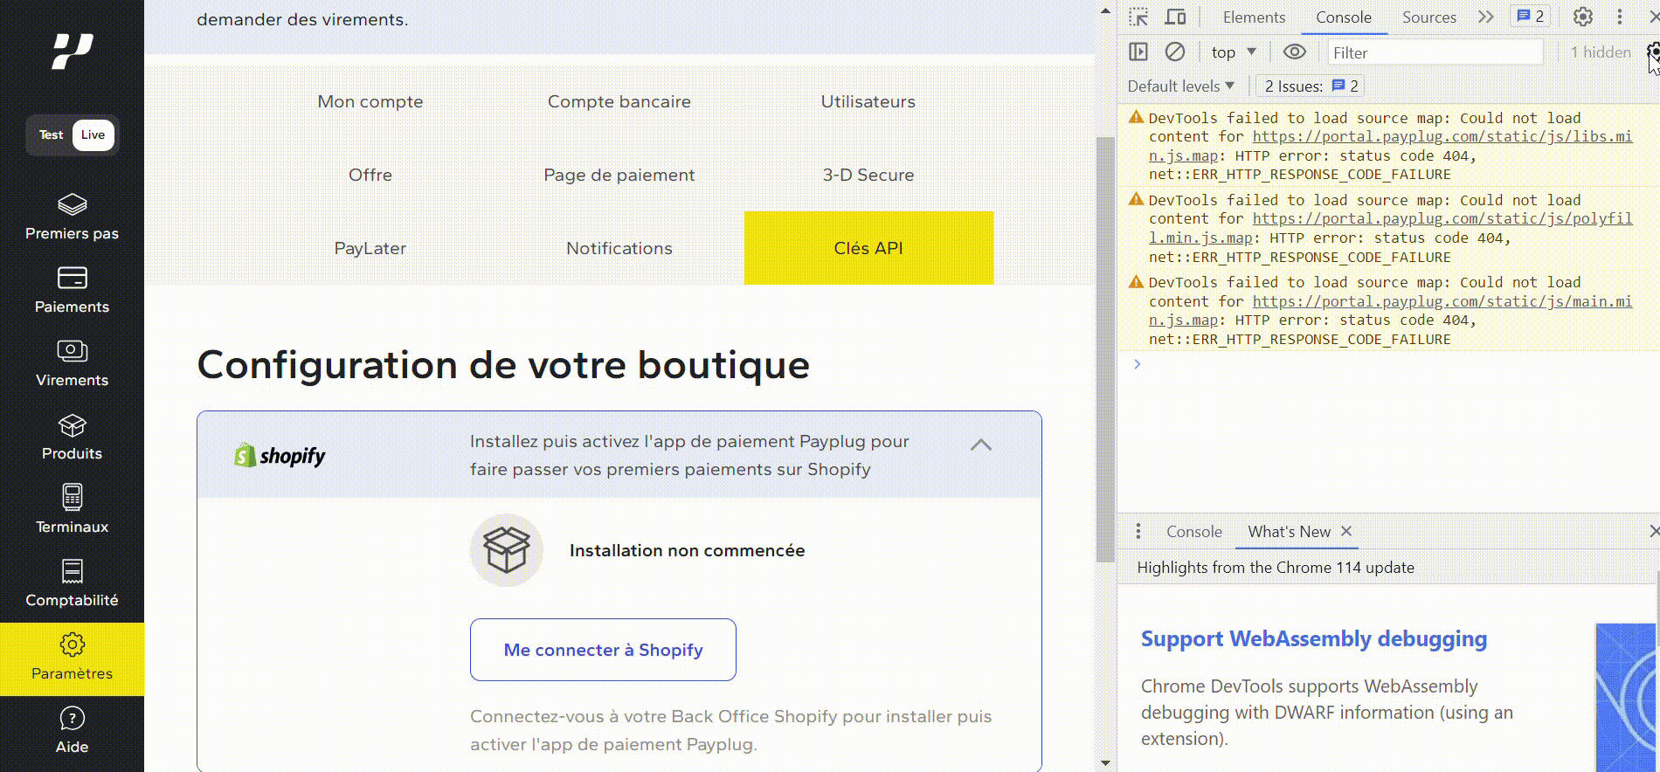Click the installation box icon
1660x772 pixels.
point(507,550)
